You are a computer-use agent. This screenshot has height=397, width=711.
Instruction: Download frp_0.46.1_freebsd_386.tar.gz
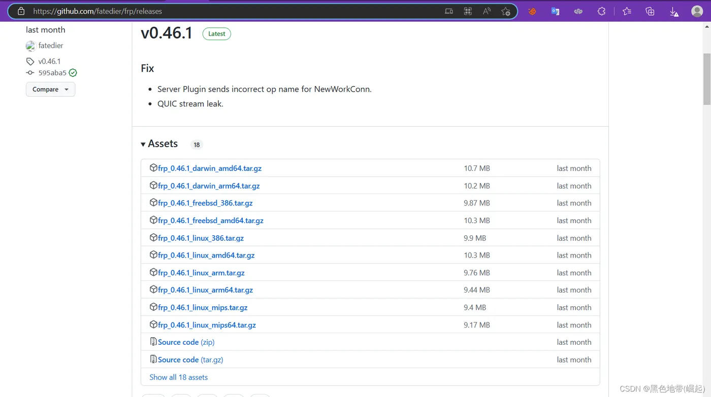205,203
